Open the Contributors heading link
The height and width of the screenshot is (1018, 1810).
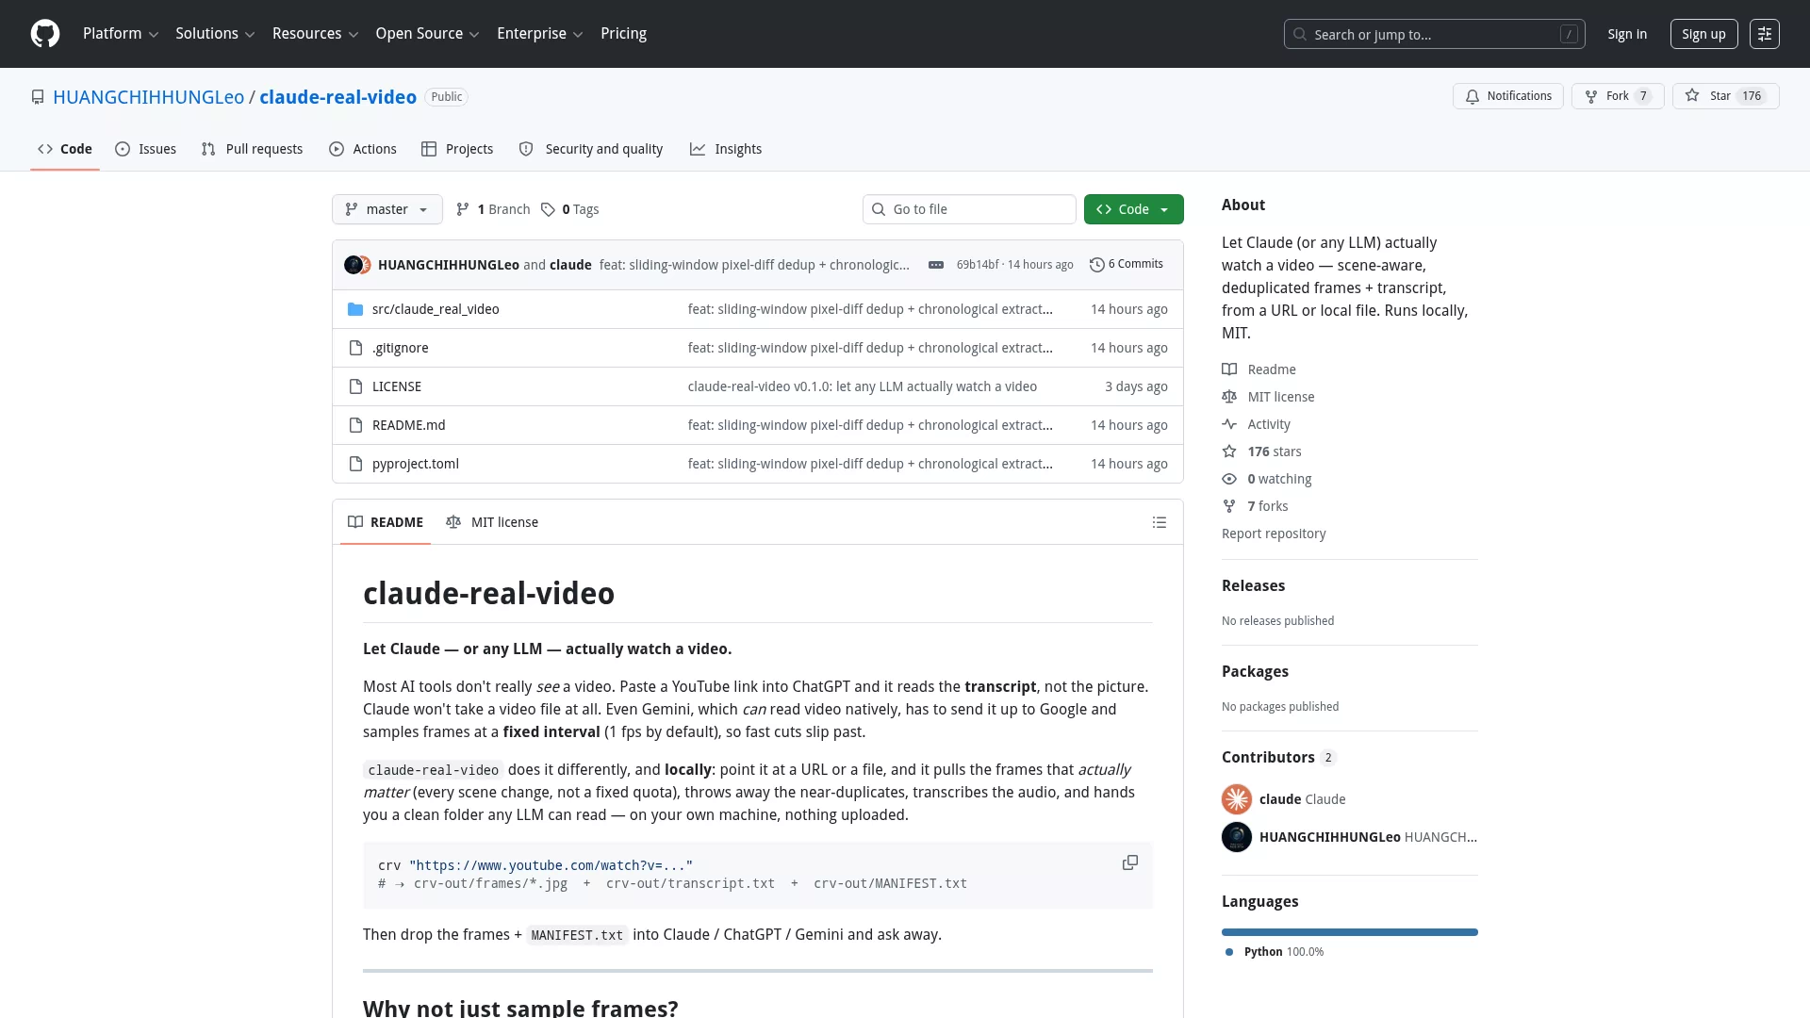click(x=1278, y=757)
